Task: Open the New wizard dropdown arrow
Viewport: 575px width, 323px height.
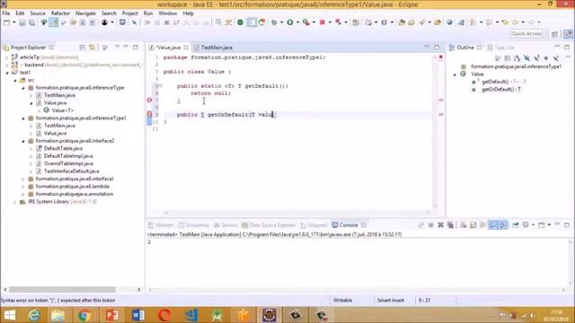Action: pyautogui.click(x=14, y=22)
